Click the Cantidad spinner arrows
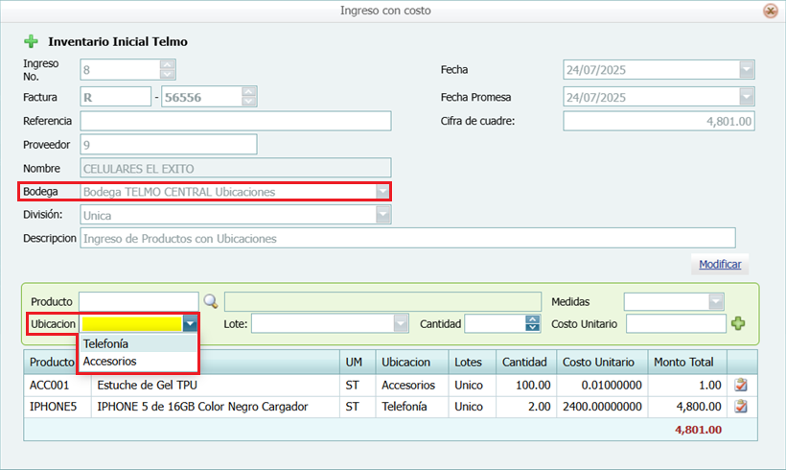The height and width of the screenshot is (470, 786). pos(532,324)
